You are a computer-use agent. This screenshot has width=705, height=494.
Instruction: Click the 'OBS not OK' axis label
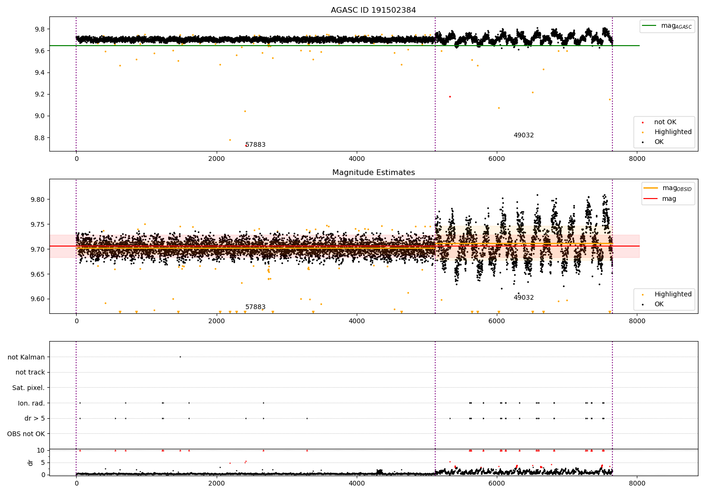point(26,434)
